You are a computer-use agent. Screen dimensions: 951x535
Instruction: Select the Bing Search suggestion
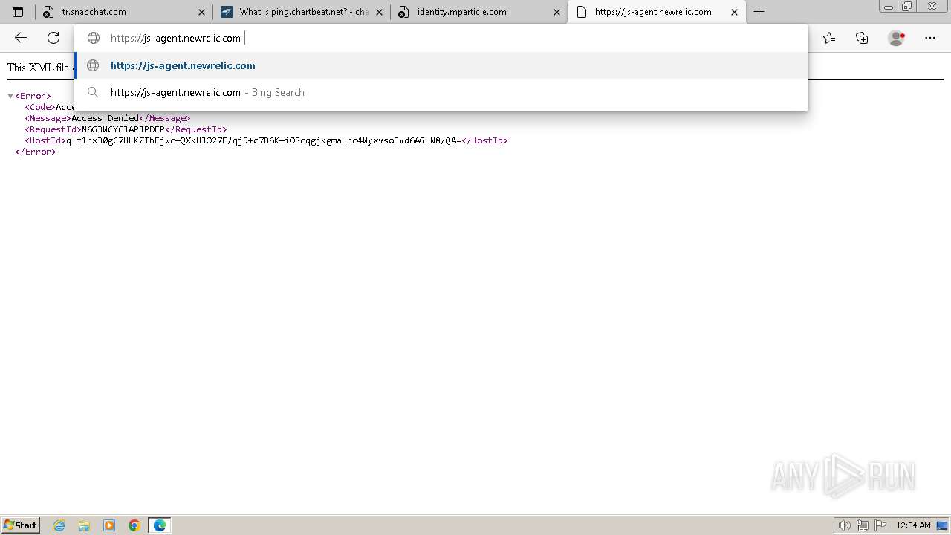tap(441, 92)
